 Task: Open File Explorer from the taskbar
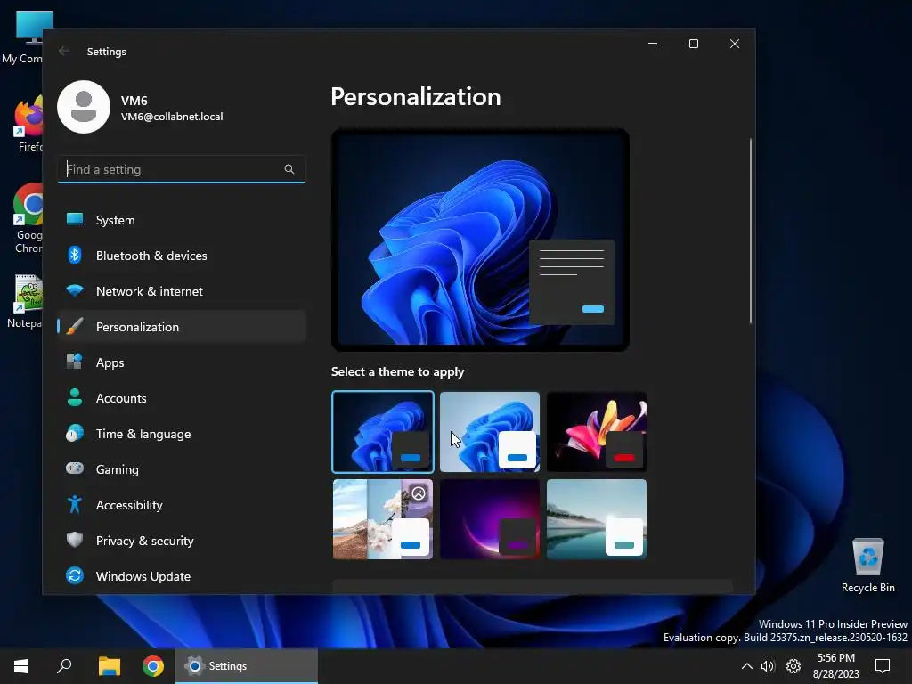point(109,666)
